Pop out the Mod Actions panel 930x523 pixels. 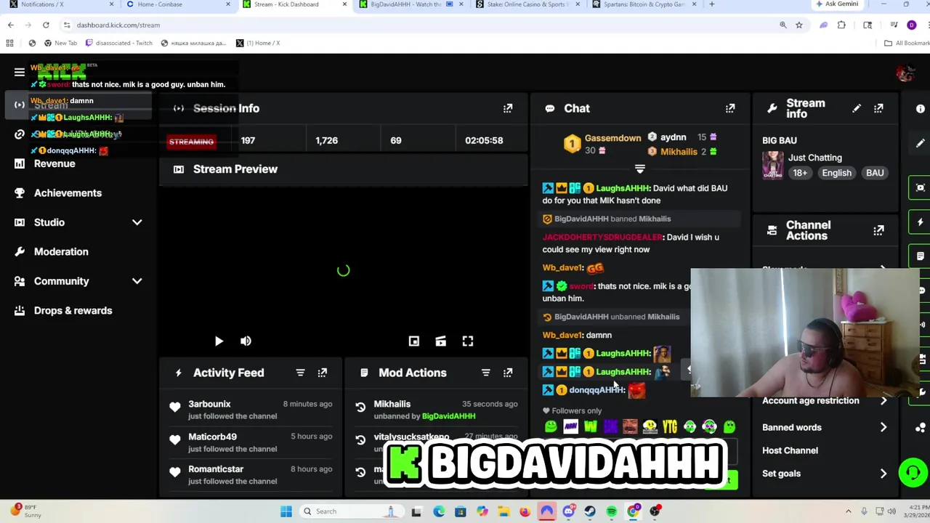click(x=508, y=373)
